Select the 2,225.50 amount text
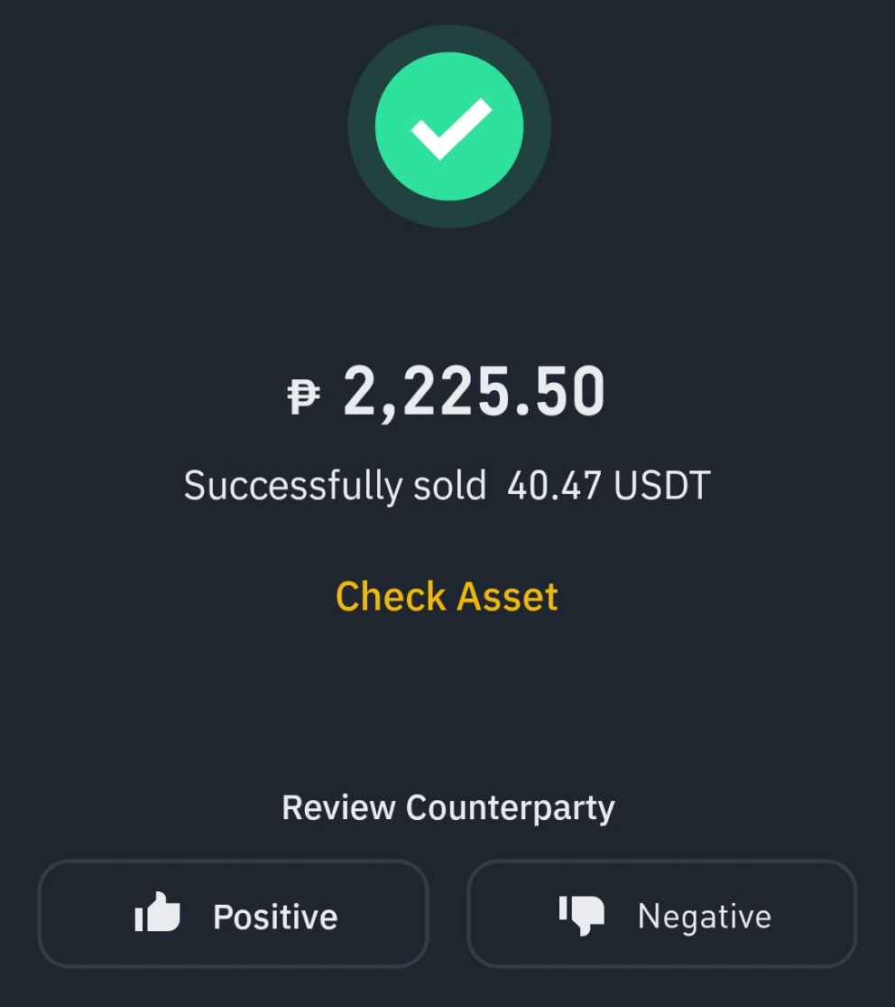 click(475, 392)
